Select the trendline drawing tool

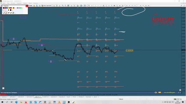click(101, 5)
